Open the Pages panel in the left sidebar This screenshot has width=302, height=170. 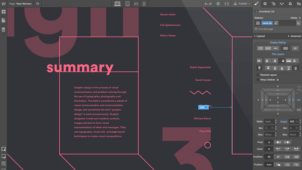(3, 20)
